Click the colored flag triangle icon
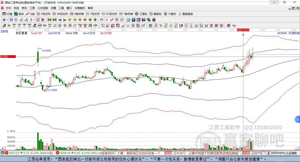The height and width of the screenshot is (162, 300). coord(43,20)
